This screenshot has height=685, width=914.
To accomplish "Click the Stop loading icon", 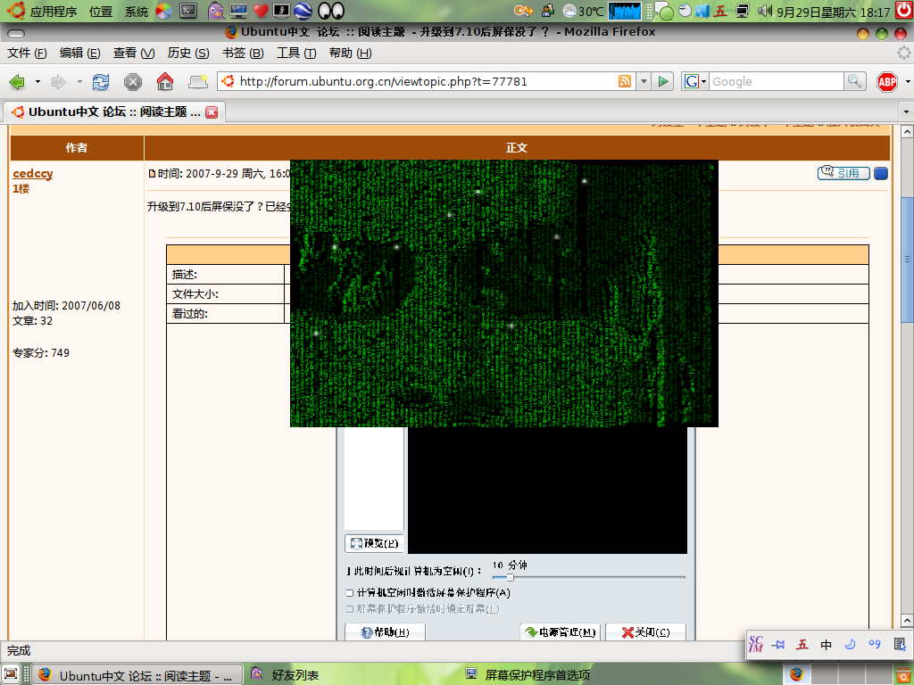I will tap(133, 81).
